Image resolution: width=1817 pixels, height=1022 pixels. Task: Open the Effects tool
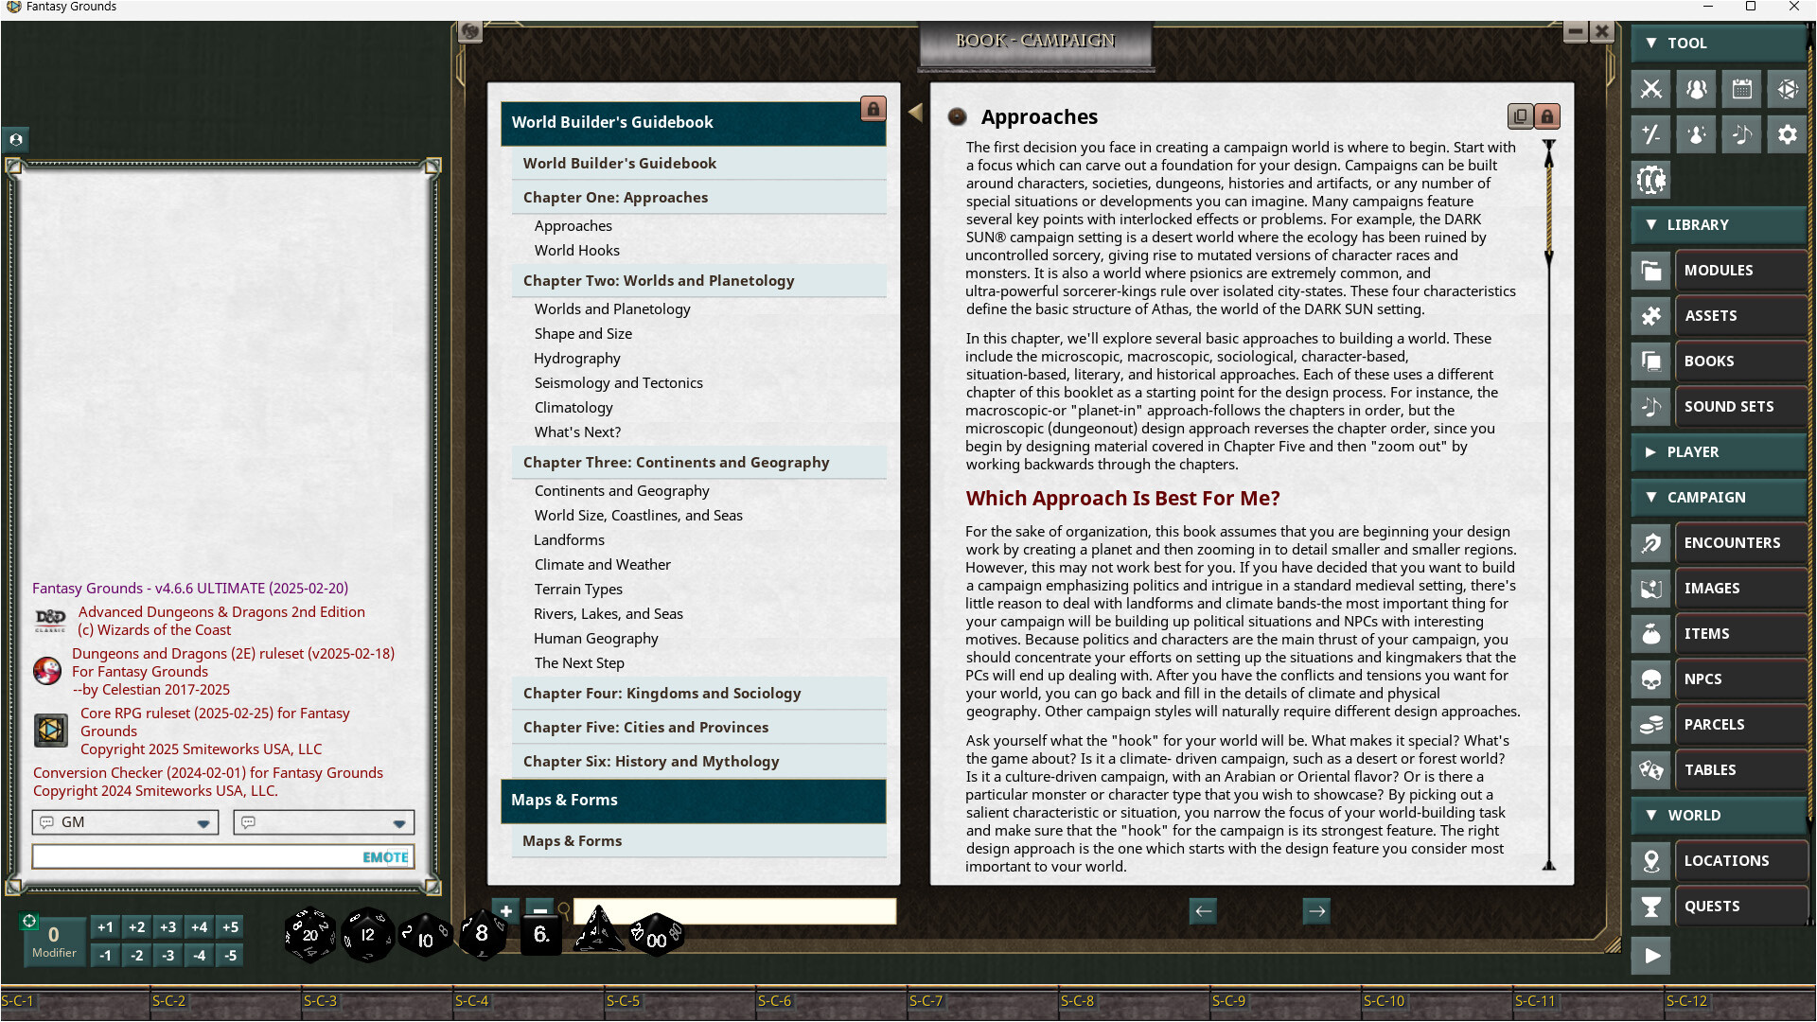[1695, 134]
